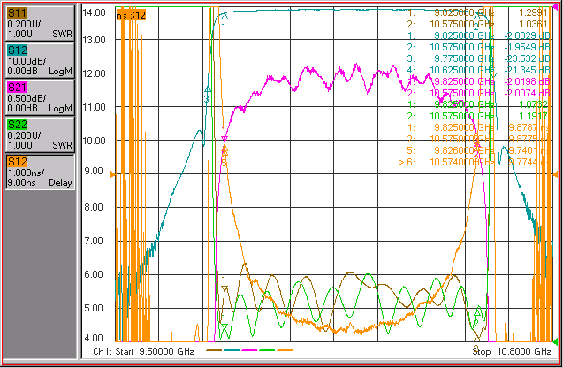This screenshot has width=563, height=368.
Task: Click teal marker 1 triangle near top left
Action: pyautogui.click(x=224, y=16)
